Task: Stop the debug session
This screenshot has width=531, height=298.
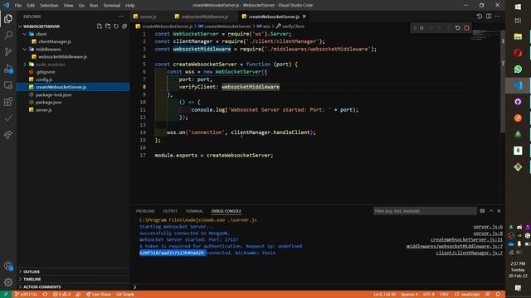Action: [x=466, y=28]
